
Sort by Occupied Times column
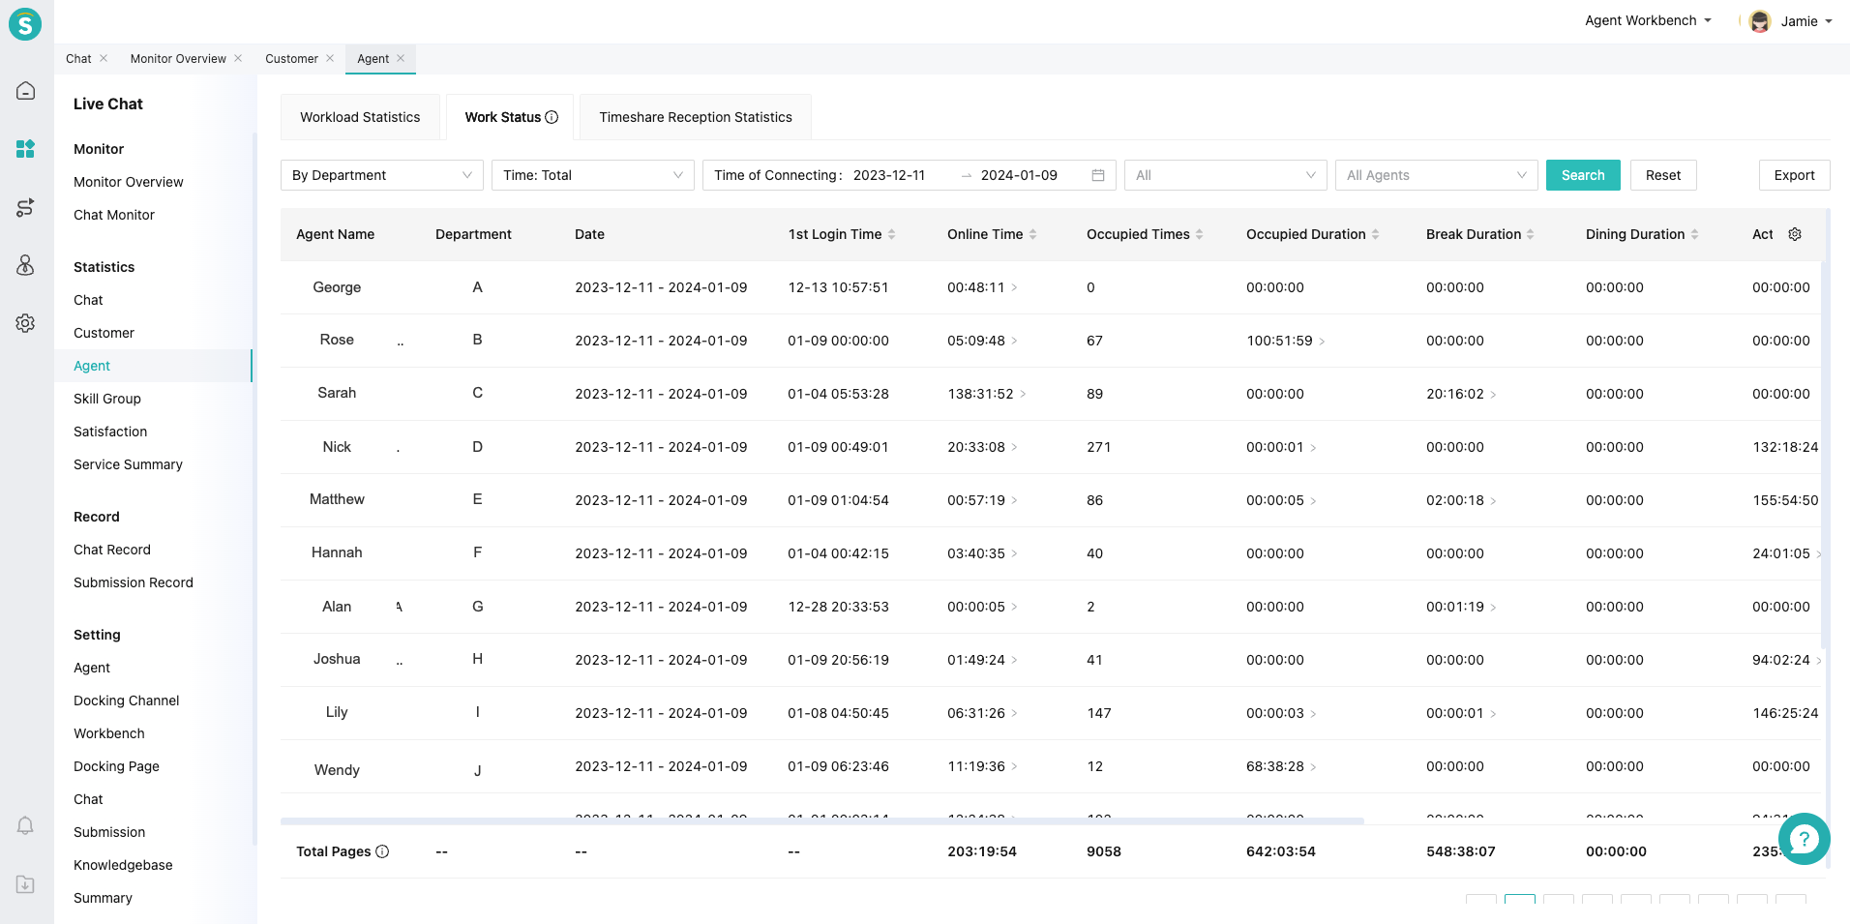[1199, 234]
